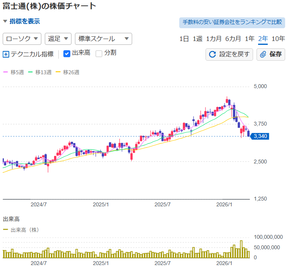This screenshot has height=267, width=289.
Task: Click the 移5週 pink legend marker
Action: [x=5, y=72]
